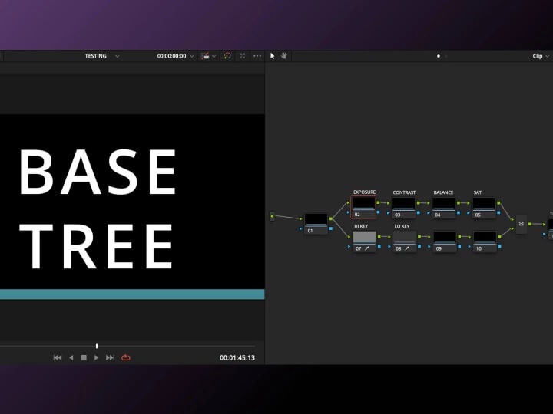Click the EXPOSURE node label text
Screen dimensions: 553x414
coord(364,192)
